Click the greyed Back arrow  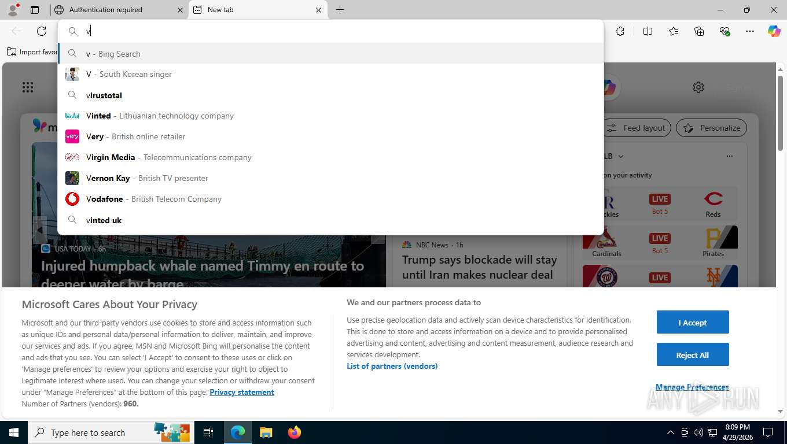click(x=16, y=31)
